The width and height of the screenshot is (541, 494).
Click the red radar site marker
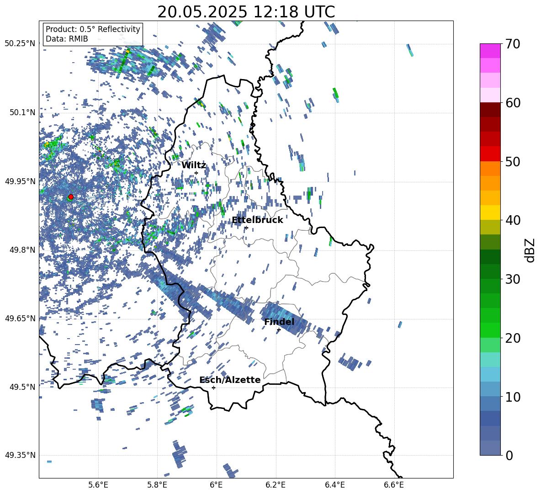click(x=71, y=197)
